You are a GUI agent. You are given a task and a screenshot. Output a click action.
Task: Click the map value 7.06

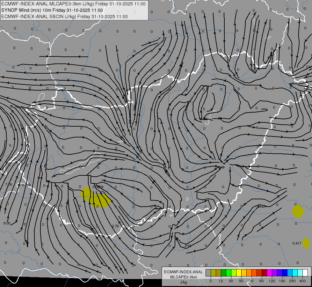pos(9,184)
